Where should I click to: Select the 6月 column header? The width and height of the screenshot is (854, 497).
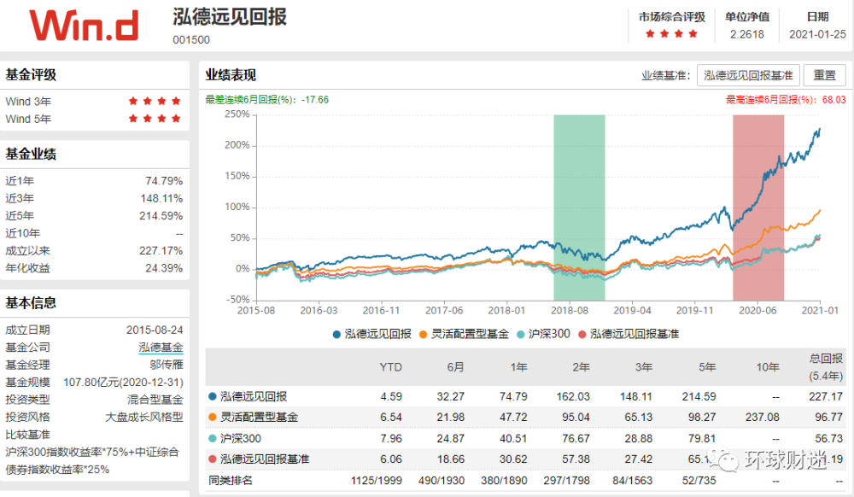(455, 367)
